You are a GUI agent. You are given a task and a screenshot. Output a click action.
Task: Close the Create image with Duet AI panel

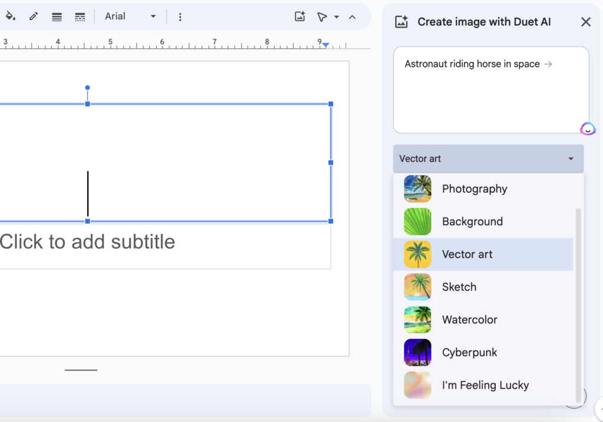[x=585, y=22]
